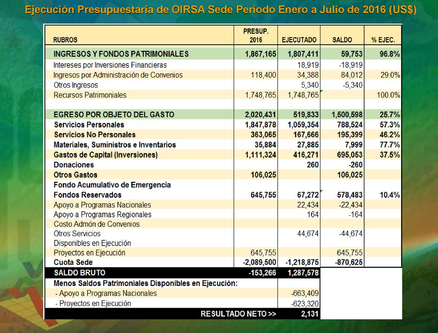Select 'Fondo Acumulativo de Emergencia' label
Screen dimensions: 438x333
coord(112,185)
